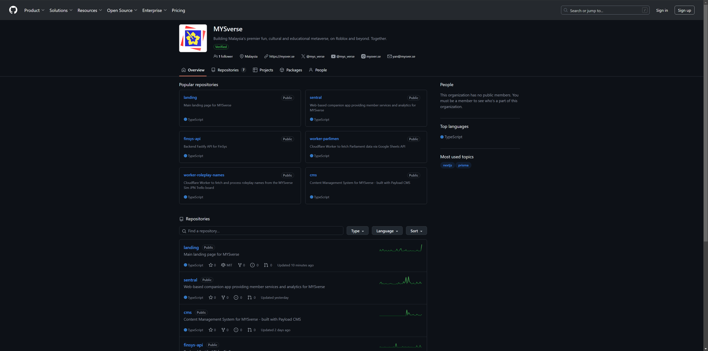Image resolution: width=708 pixels, height=351 pixels.
Task: Click the pull request icon on landing repository
Action: [266, 265]
